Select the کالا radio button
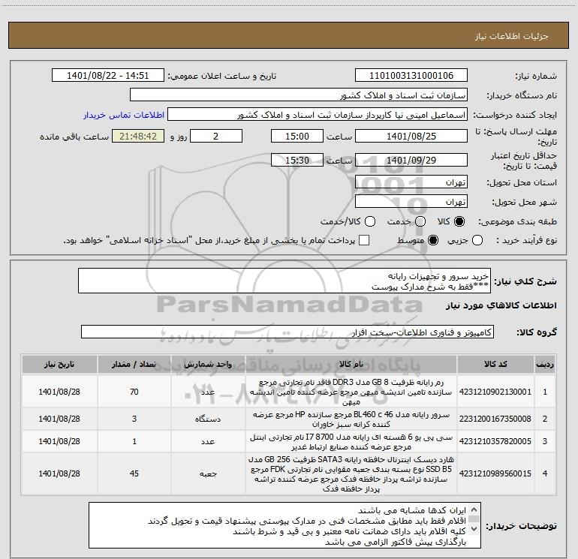Image resolution: width=578 pixels, height=559 pixels. 459,221
